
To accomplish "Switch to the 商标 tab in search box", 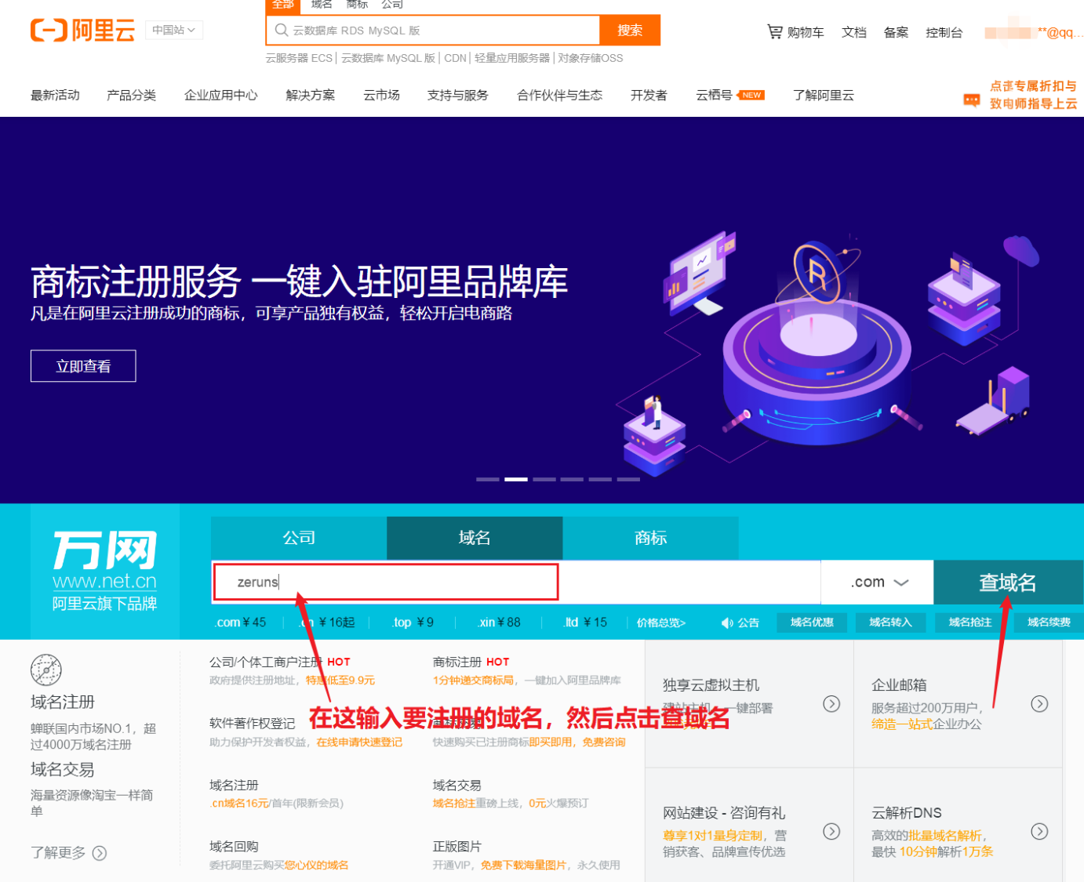I will pos(650,538).
